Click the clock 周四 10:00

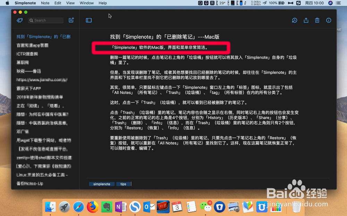[x=314, y=3]
